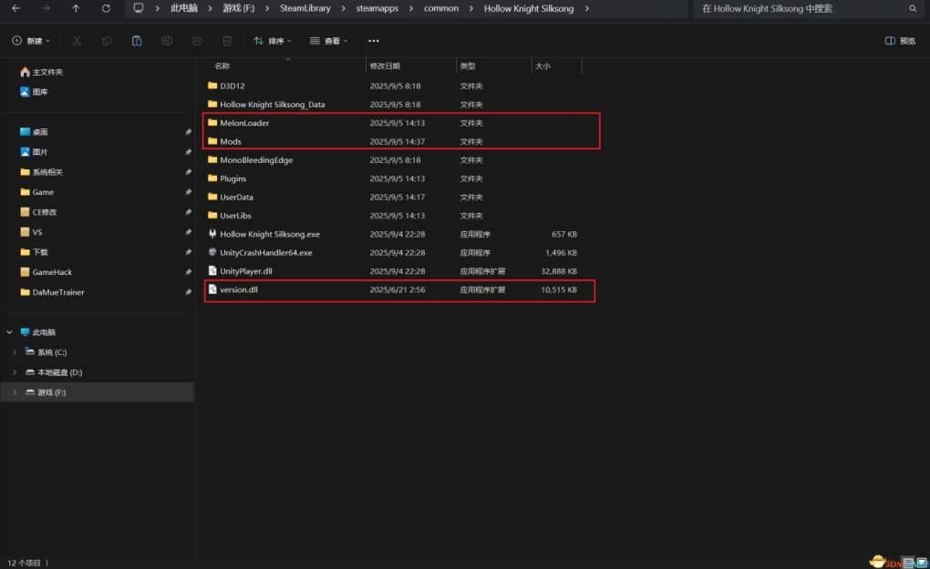This screenshot has width=930, height=569.
Task: Click the Copy icon in toolbar
Action: coord(107,41)
